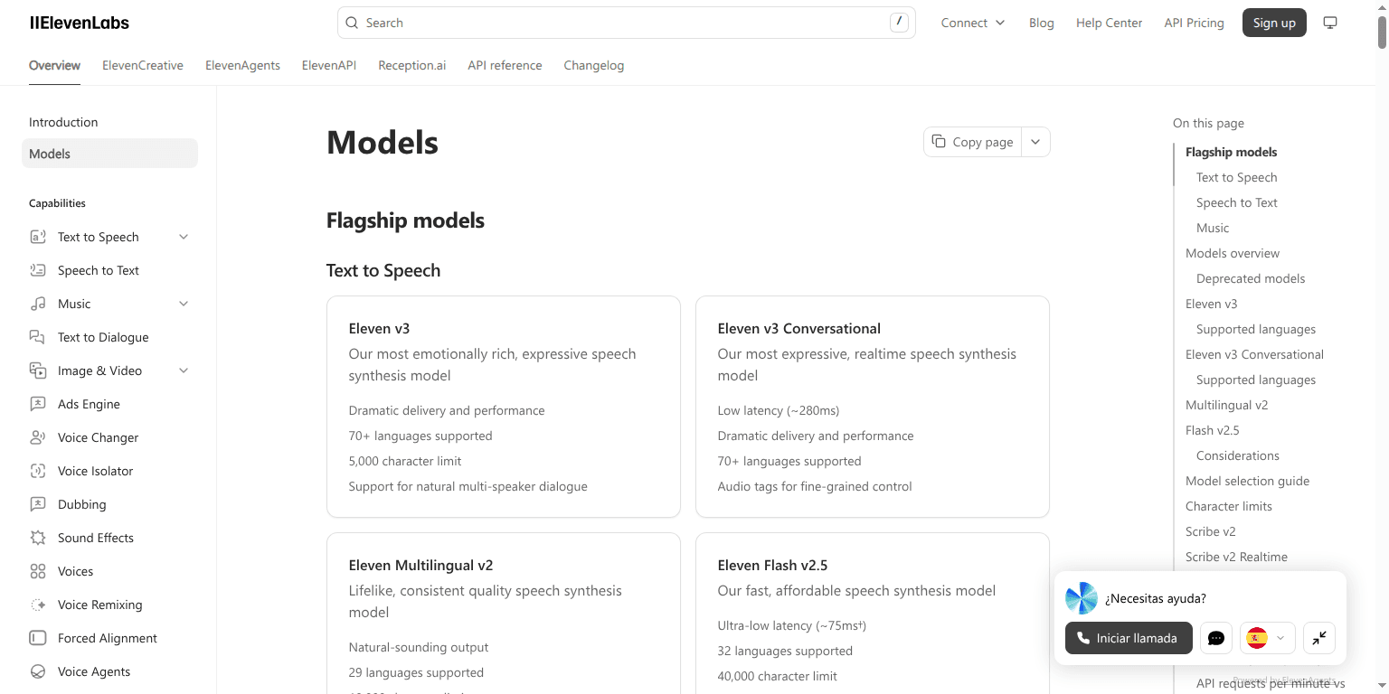Viewport: 1389px width, 694px height.
Task: Open the Eleven Multilingual v2 model card
Action: tap(503, 613)
